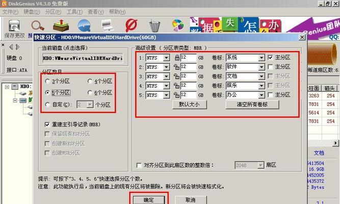Image resolution: width=340 pixels, height=204 pixels.
Task: Click the colorful ball backup partition icon
Action: (x=178, y=25)
